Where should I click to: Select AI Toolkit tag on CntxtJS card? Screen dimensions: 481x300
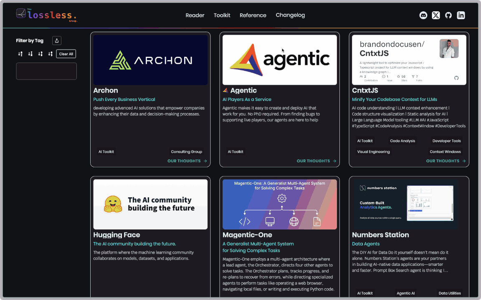coord(365,141)
